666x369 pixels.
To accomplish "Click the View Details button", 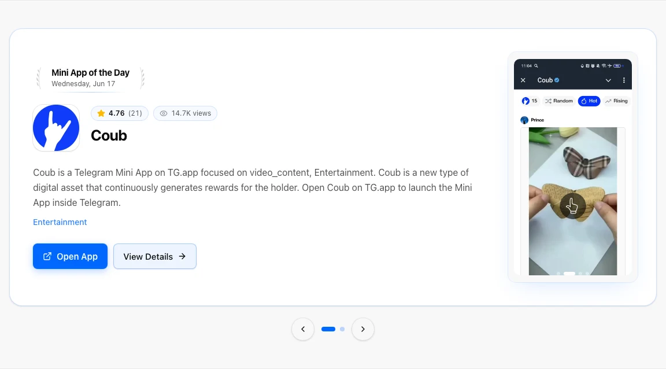I will pos(154,256).
